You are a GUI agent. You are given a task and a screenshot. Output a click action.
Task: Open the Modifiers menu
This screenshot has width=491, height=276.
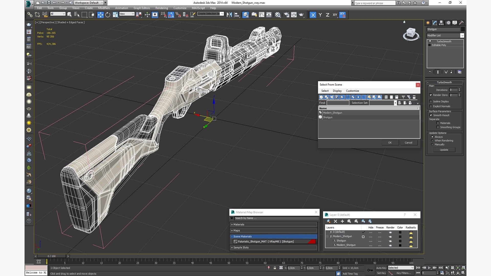tap(104, 8)
